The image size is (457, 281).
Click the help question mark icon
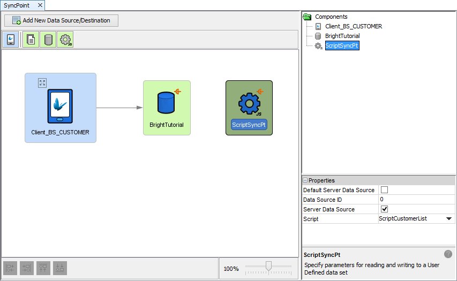(448, 254)
